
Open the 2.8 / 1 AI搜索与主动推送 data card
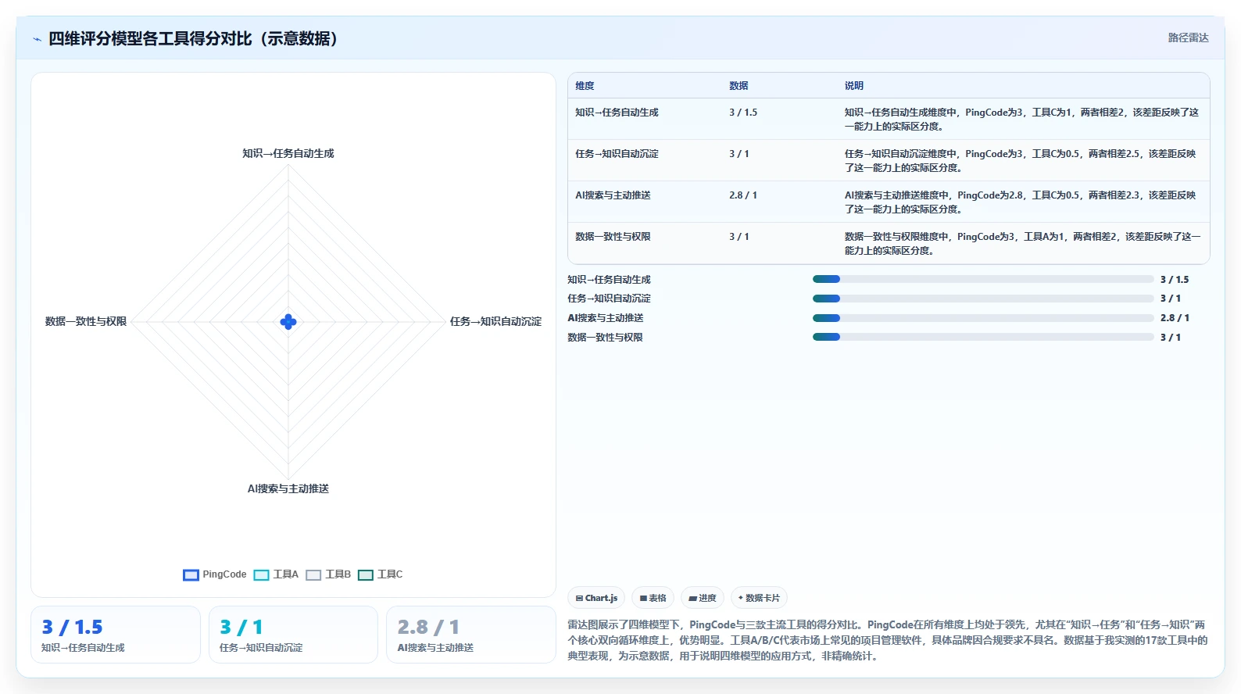click(471, 635)
